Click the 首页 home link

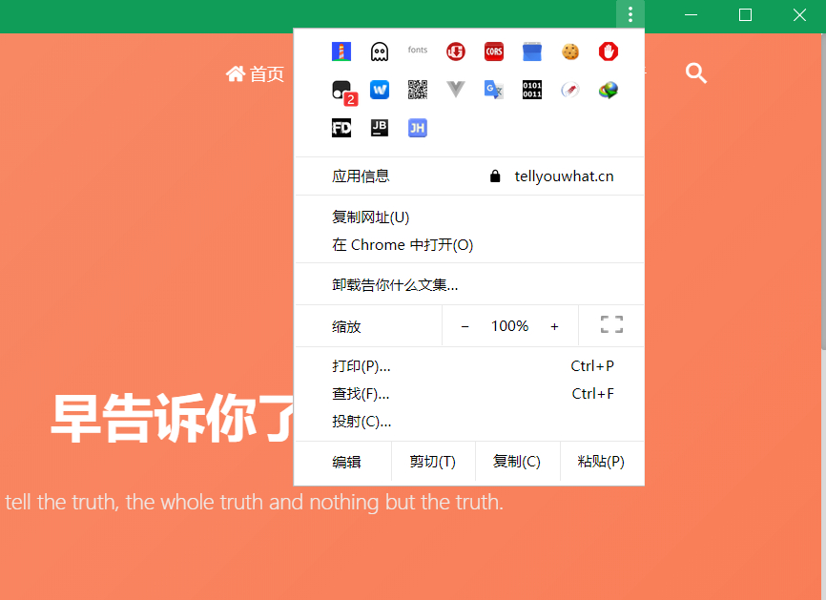click(255, 73)
